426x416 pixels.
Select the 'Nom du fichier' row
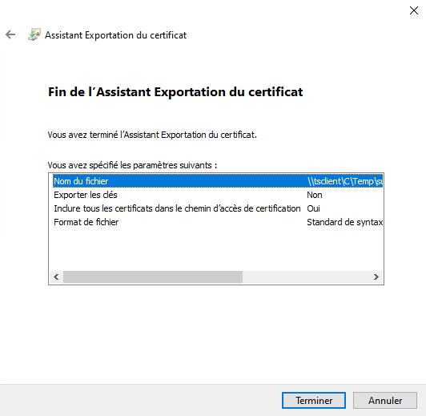218,181
